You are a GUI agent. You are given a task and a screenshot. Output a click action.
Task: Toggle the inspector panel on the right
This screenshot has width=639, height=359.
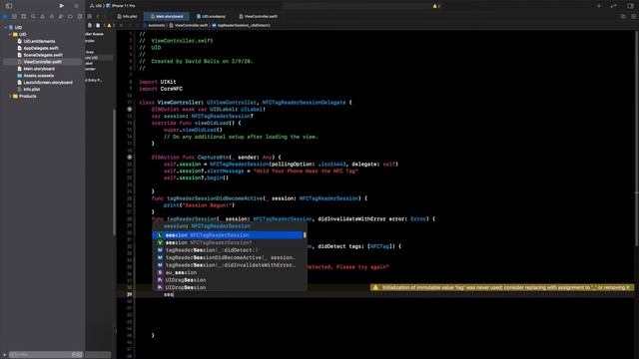630,6
